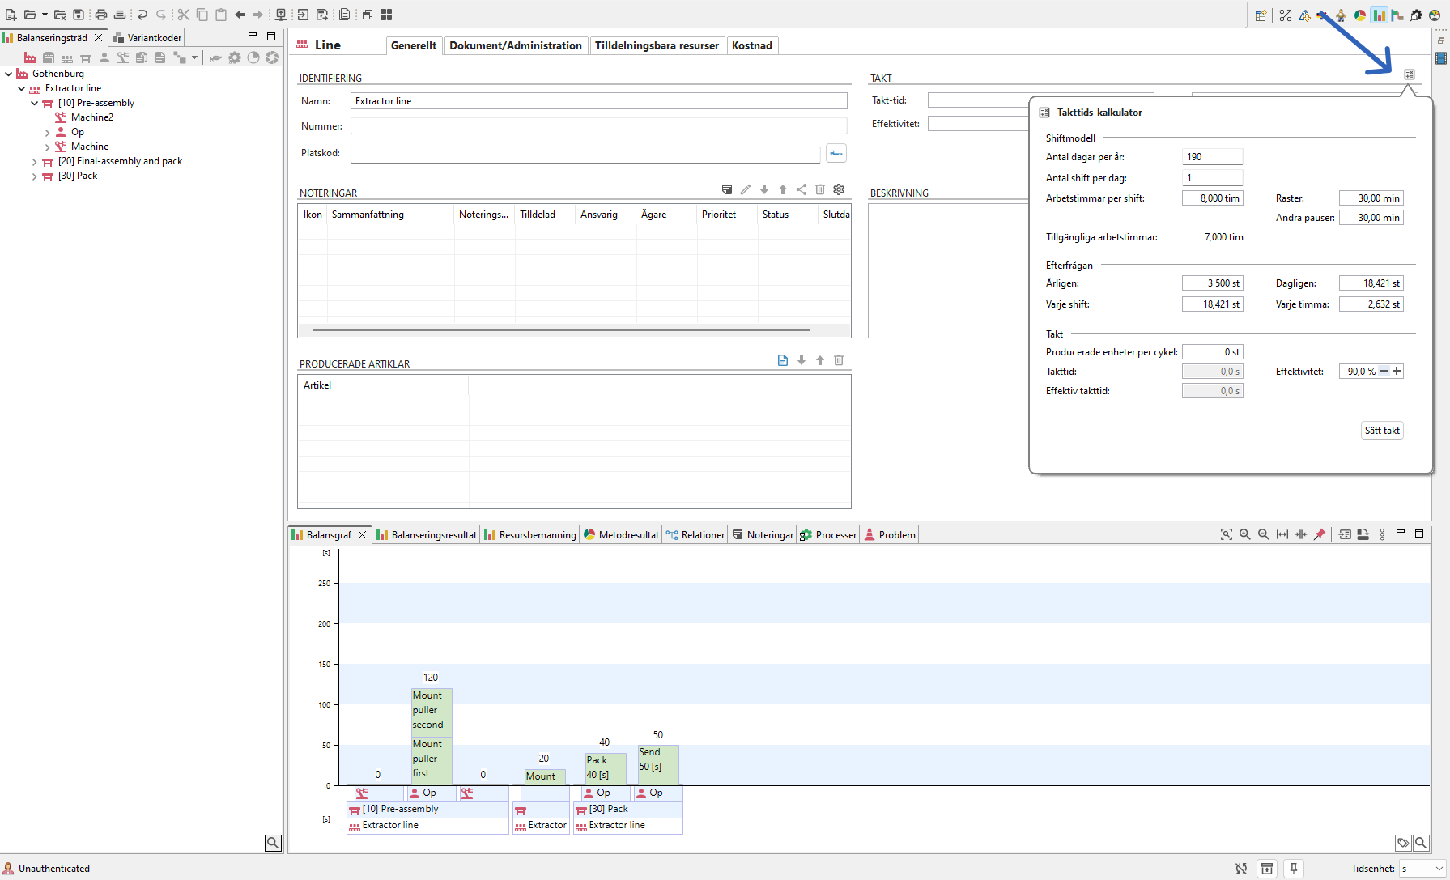The image size is (1450, 880).
Task: Click the pie chart perspective icon
Action: [1360, 15]
